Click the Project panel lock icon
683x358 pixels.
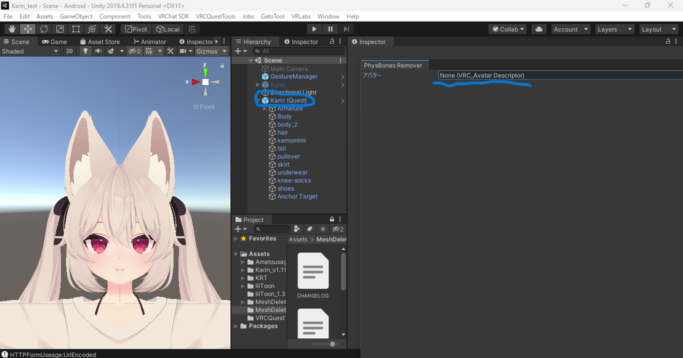(331, 219)
